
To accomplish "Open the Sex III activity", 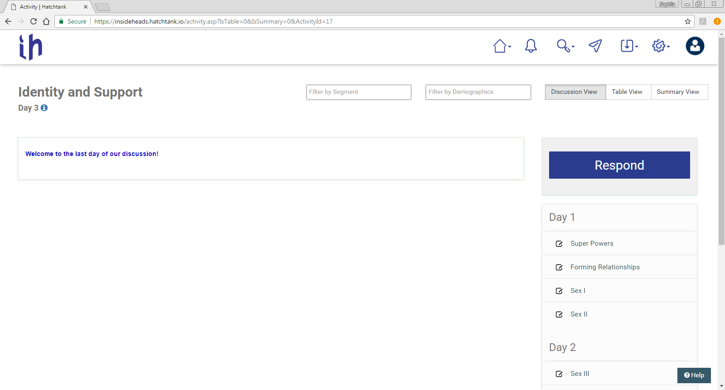I will point(580,374).
